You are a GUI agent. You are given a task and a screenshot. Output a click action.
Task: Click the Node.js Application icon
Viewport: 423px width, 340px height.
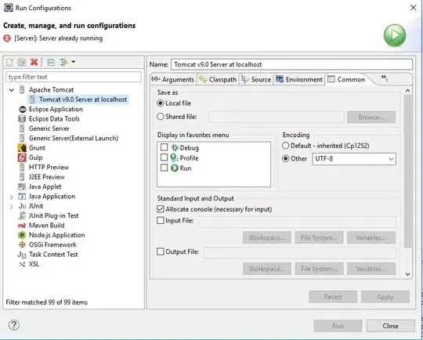click(x=22, y=235)
